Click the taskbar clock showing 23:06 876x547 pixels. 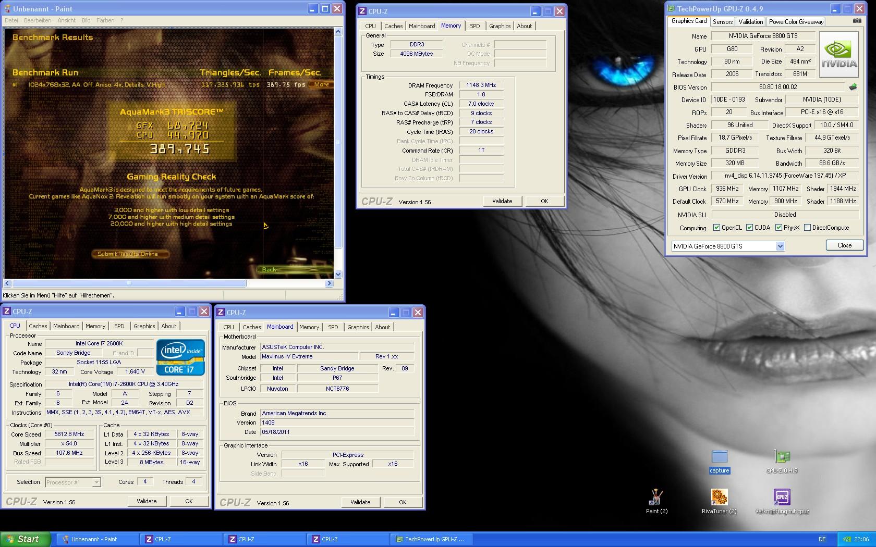[861, 539]
